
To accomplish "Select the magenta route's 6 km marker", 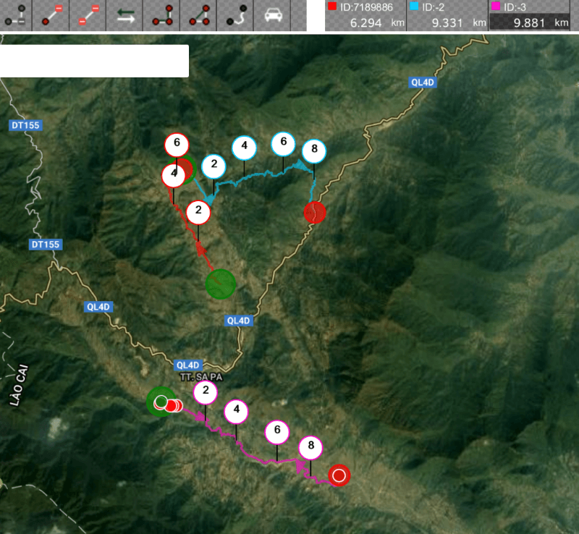I will click(x=276, y=432).
